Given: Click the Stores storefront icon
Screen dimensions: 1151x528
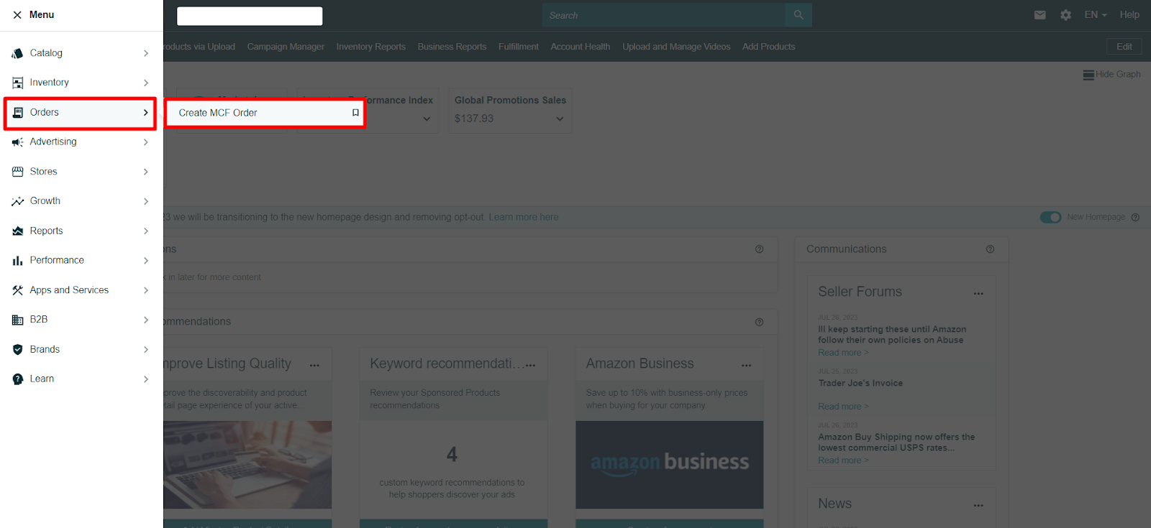Looking at the screenshot, I should pyautogui.click(x=17, y=172).
